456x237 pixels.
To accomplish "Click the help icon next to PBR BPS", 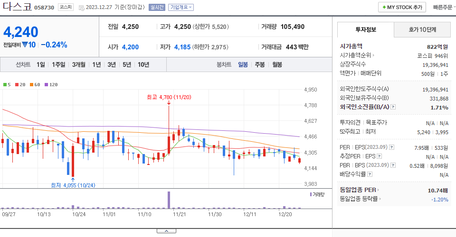I will point(393,165).
